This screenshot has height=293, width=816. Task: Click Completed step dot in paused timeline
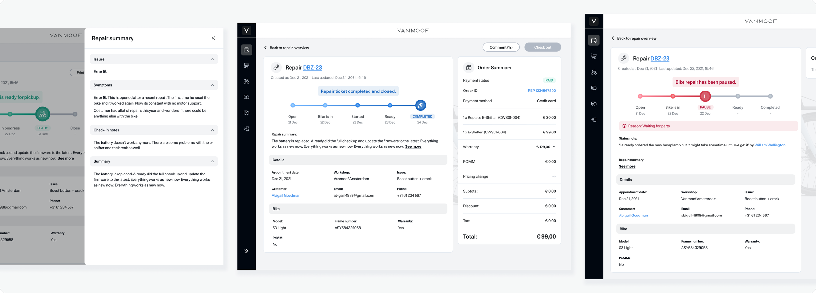point(770,96)
